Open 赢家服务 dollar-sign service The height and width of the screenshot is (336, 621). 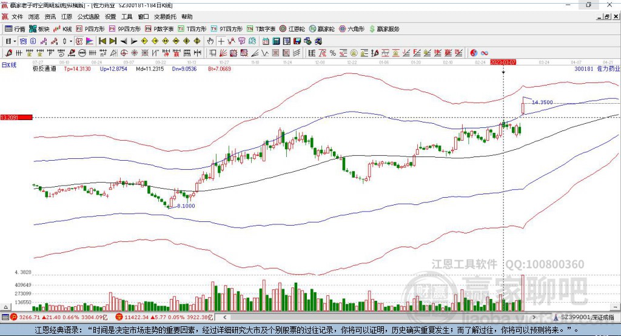pos(384,29)
